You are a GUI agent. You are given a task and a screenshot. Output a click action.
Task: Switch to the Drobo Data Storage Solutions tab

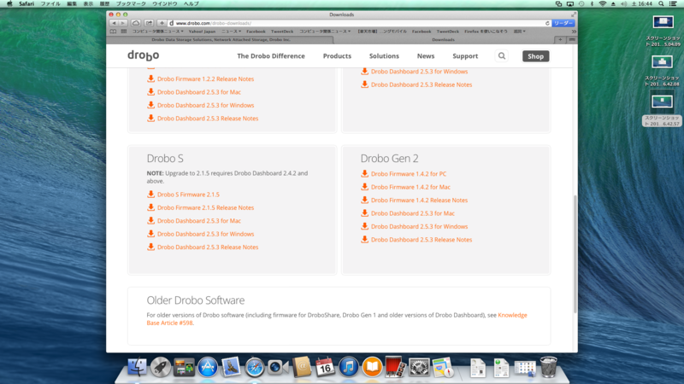[221, 39]
